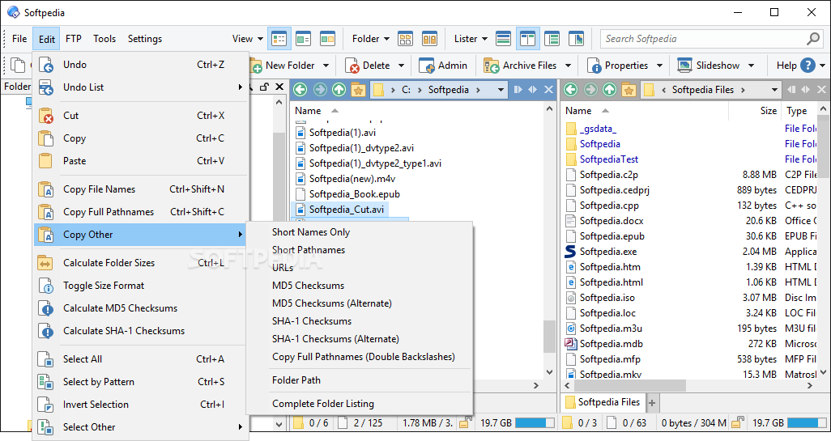The height and width of the screenshot is (441, 831).
Task: Click the Properties button
Action: 618,66
